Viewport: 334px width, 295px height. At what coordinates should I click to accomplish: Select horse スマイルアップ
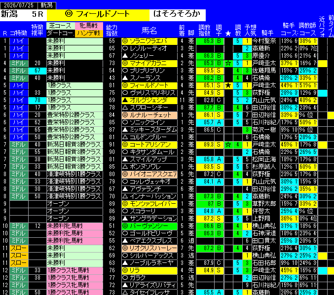click(149, 159)
